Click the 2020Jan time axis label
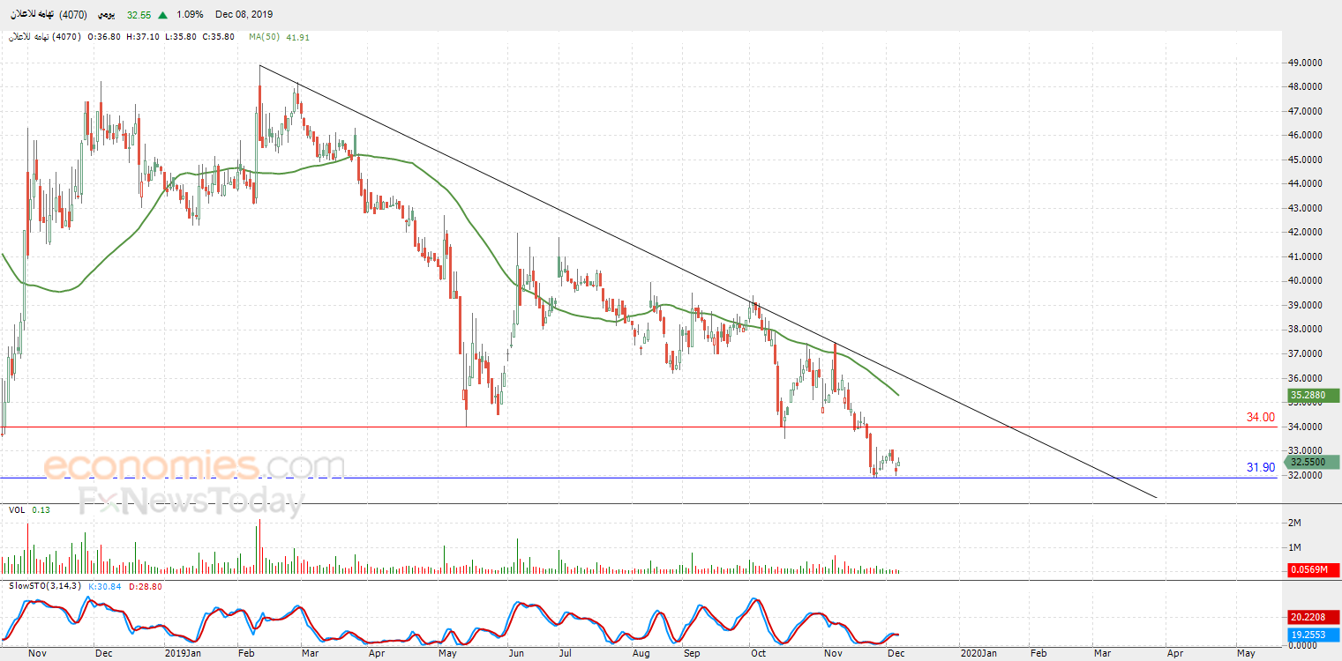This screenshot has height=661, width=1342. [x=979, y=654]
